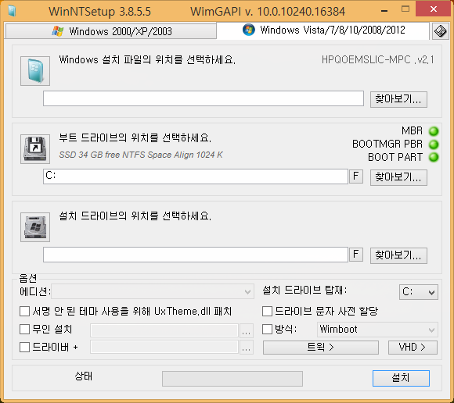Browse (찾아보기) for the boot drive
The image size is (454, 403).
pos(398,177)
